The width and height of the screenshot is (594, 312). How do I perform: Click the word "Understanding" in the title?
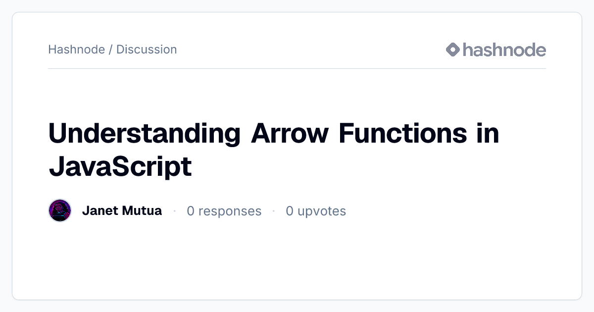pyautogui.click(x=145, y=133)
